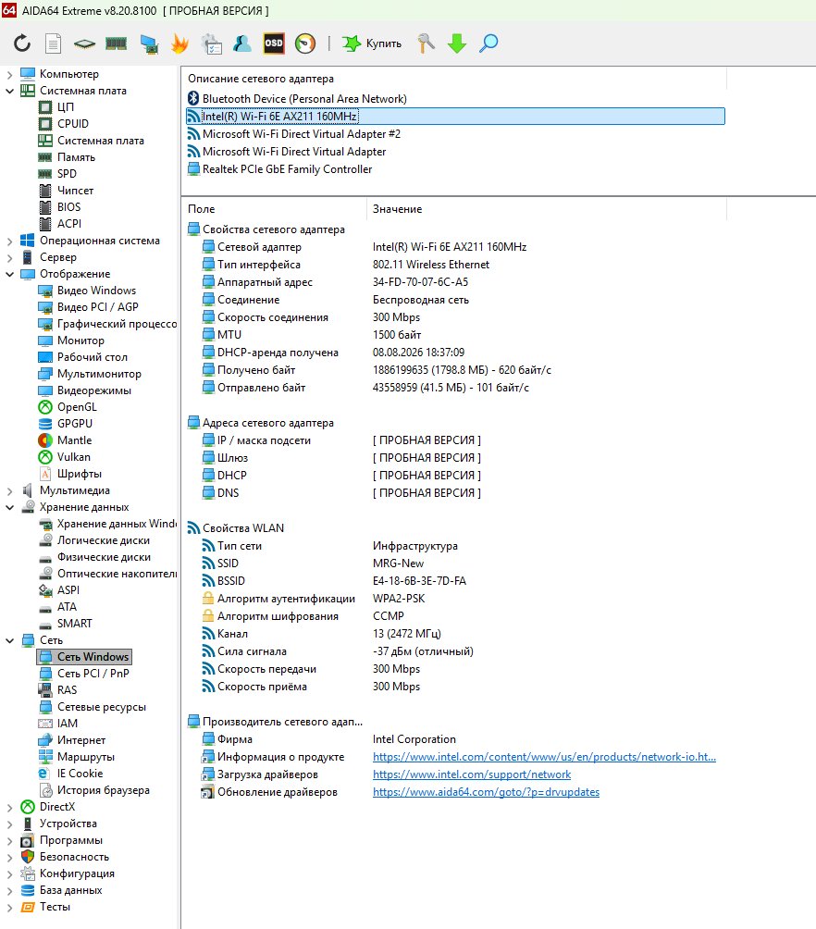
Task: Select ЦП in the tree
Action: [x=65, y=107]
